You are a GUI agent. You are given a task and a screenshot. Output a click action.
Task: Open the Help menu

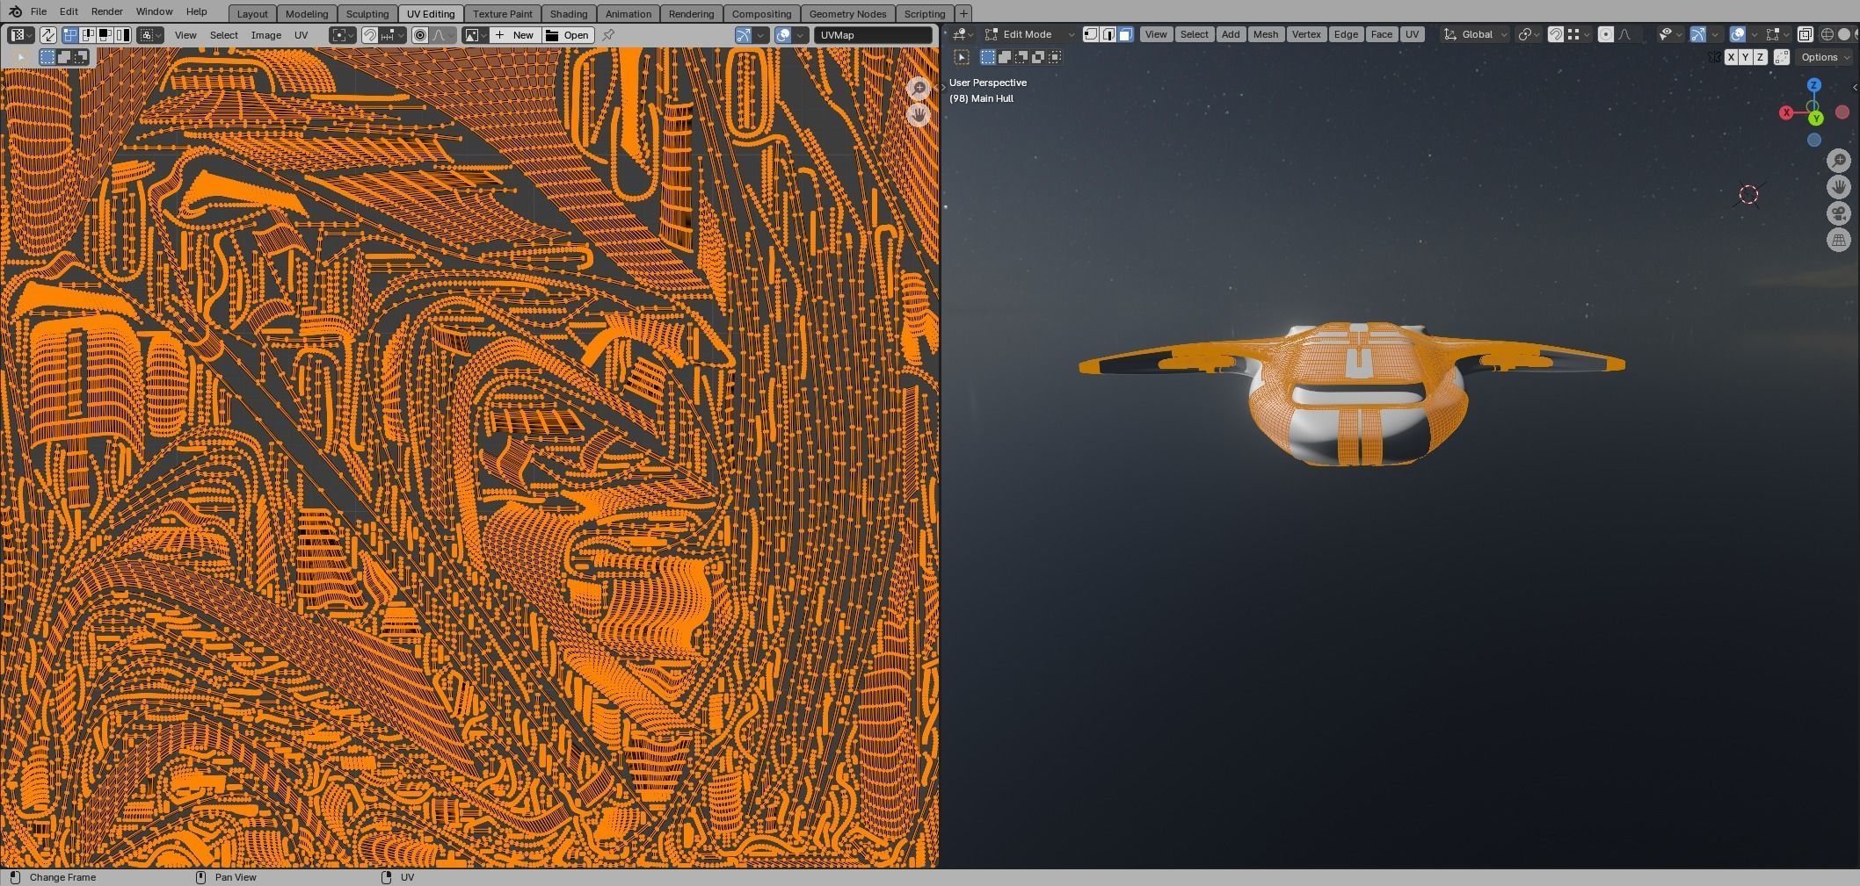pyautogui.click(x=196, y=11)
